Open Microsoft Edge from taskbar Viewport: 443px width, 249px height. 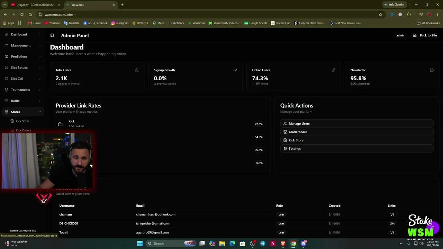(232, 243)
